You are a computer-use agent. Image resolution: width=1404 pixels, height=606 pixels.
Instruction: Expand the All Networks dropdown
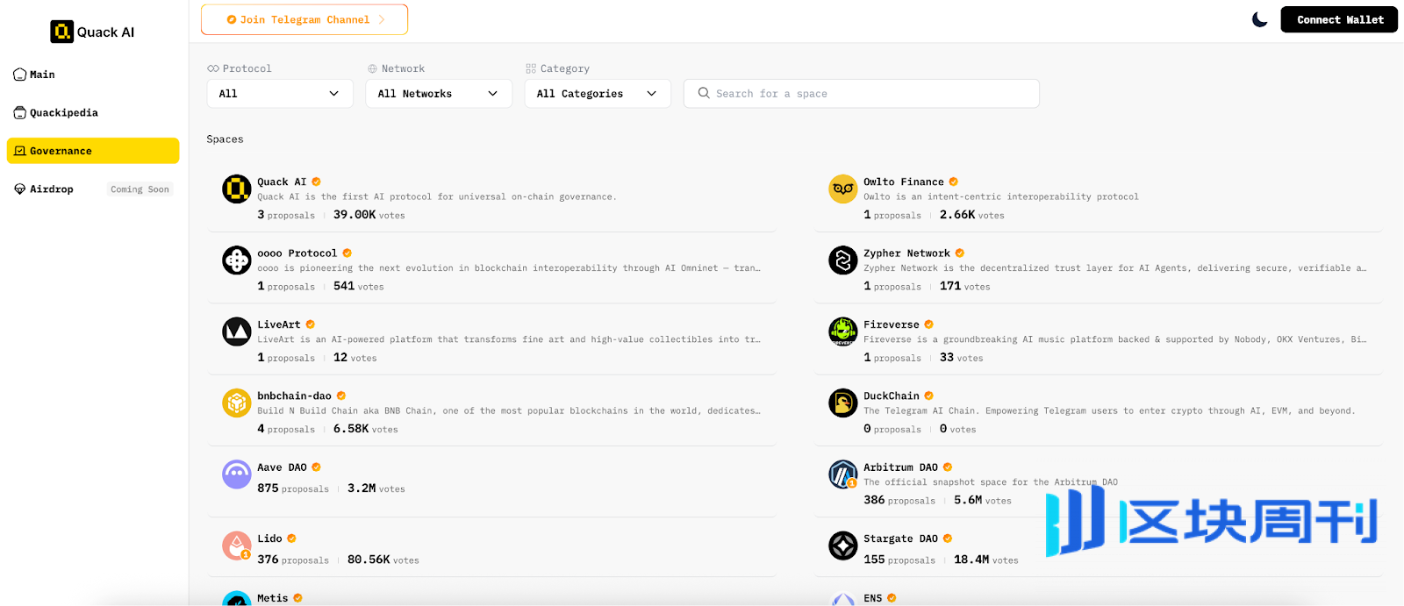click(x=439, y=93)
